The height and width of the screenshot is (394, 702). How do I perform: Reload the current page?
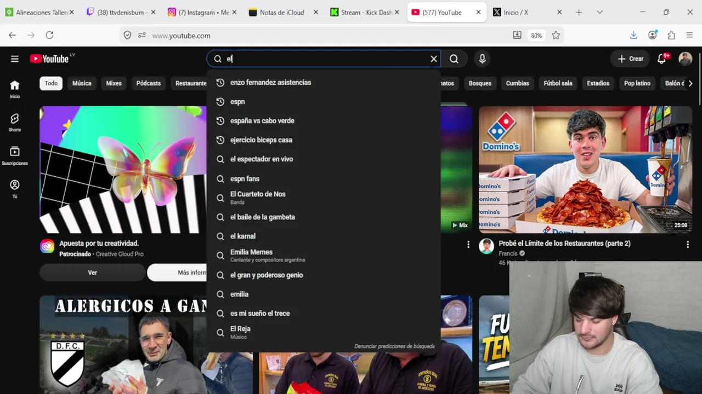pos(49,35)
